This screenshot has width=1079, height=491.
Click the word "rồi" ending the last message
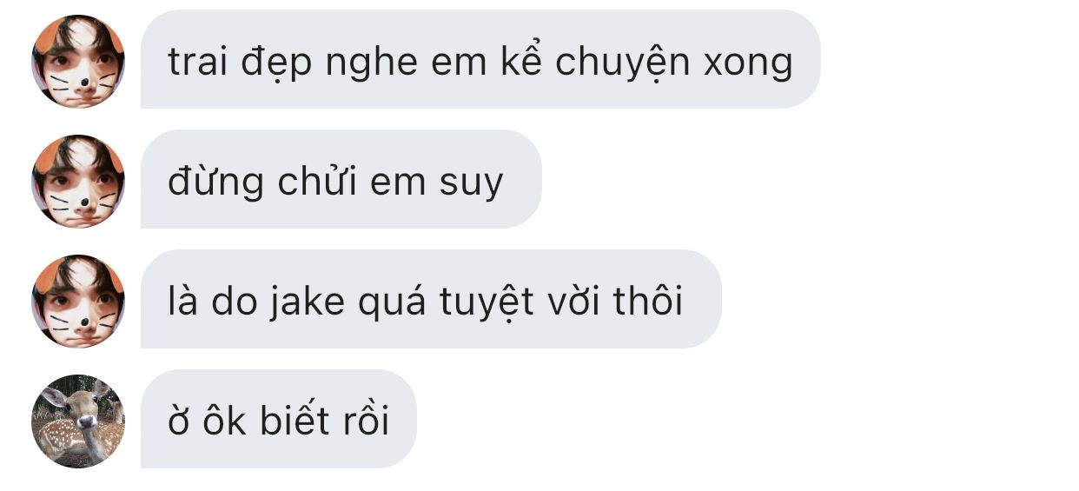click(x=366, y=421)
